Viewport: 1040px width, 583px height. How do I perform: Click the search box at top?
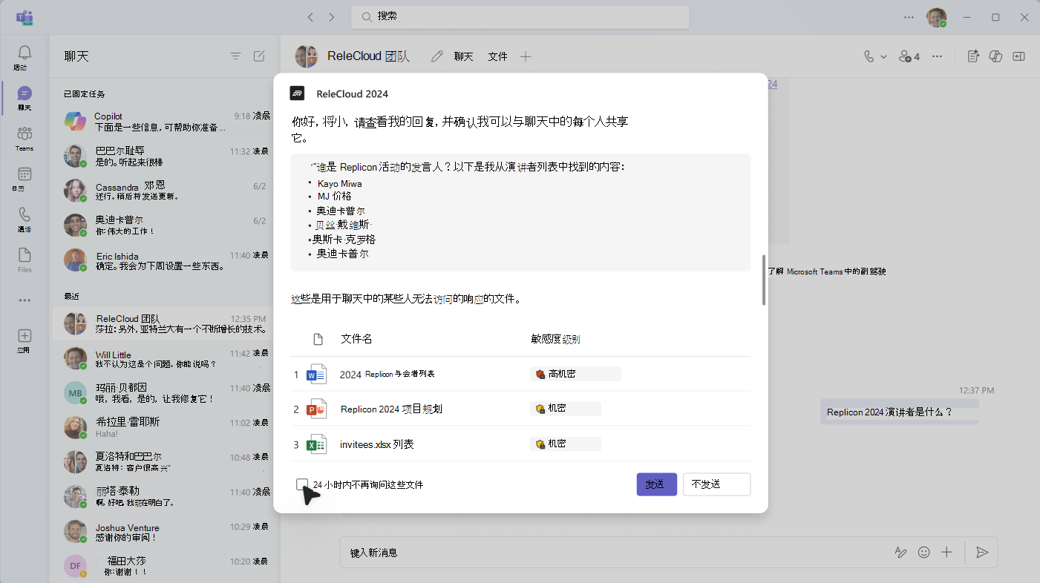tap(520, 17)
